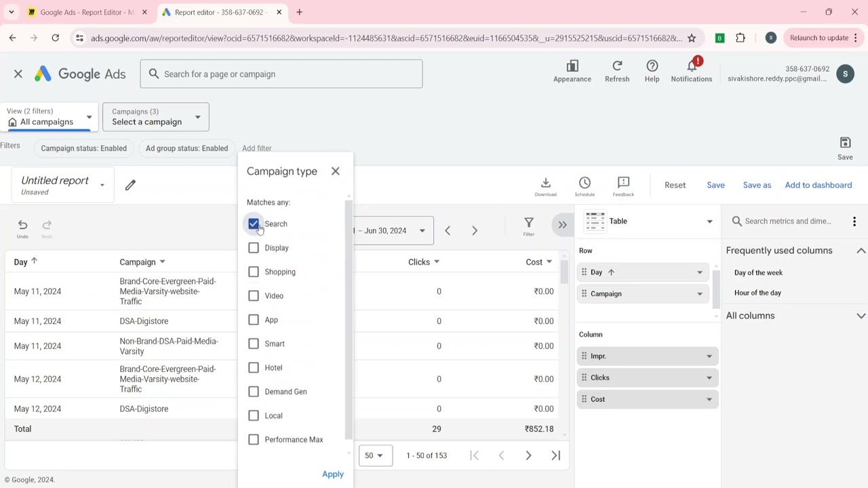868x488 pixels.
Task: Click the Relaunch to update button
Action: [819, 38]
